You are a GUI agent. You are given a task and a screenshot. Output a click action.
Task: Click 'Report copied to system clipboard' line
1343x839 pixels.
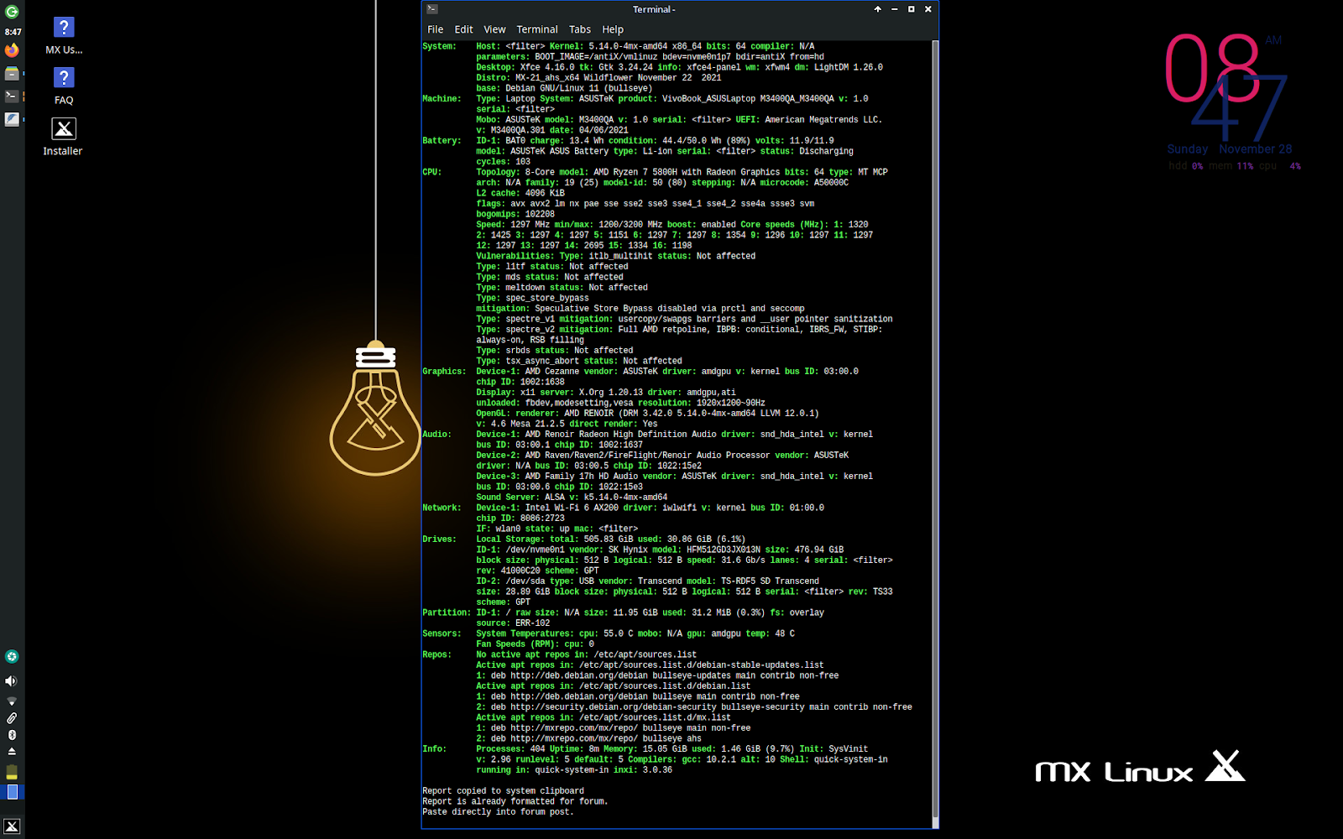coord(503,791)
